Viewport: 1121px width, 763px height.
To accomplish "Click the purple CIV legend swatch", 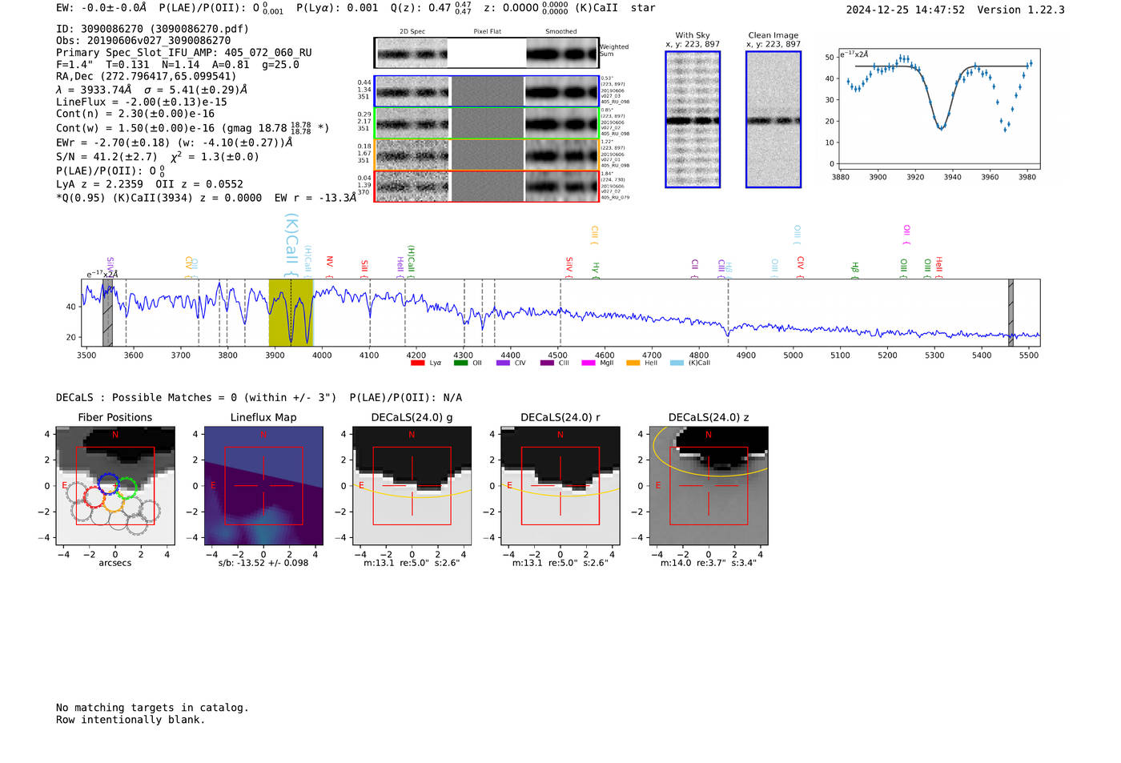I will pyautogui.click(x=503, y=363).
